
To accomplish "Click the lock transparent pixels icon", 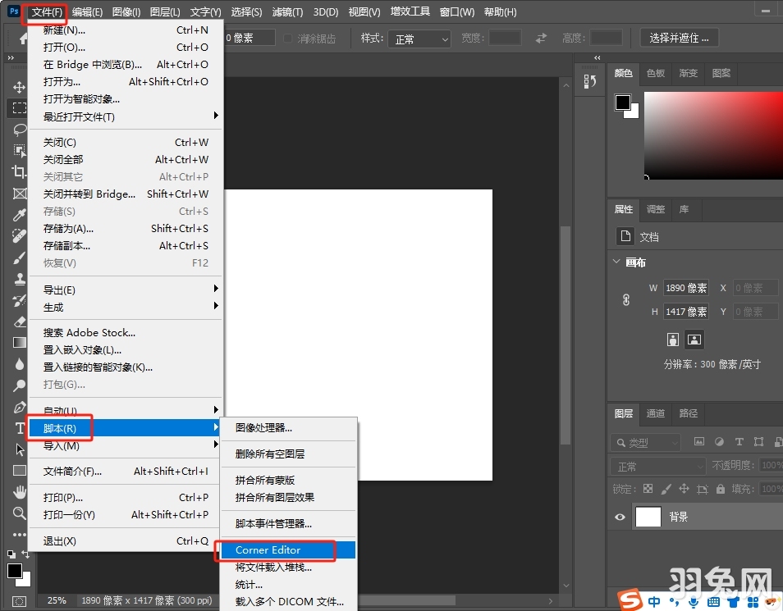I will [x=648, y=489].
